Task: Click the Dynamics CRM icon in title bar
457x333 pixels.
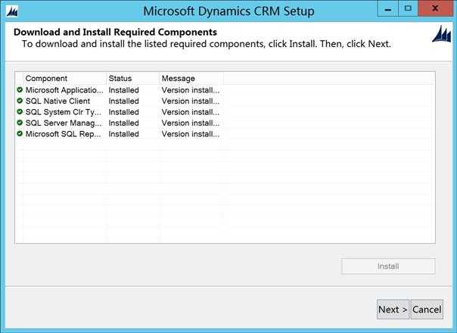Action: click(12, 11)
